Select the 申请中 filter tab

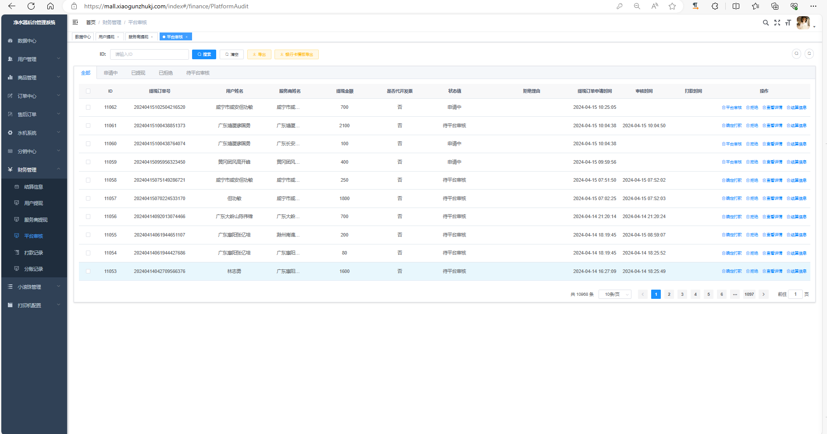111,73
